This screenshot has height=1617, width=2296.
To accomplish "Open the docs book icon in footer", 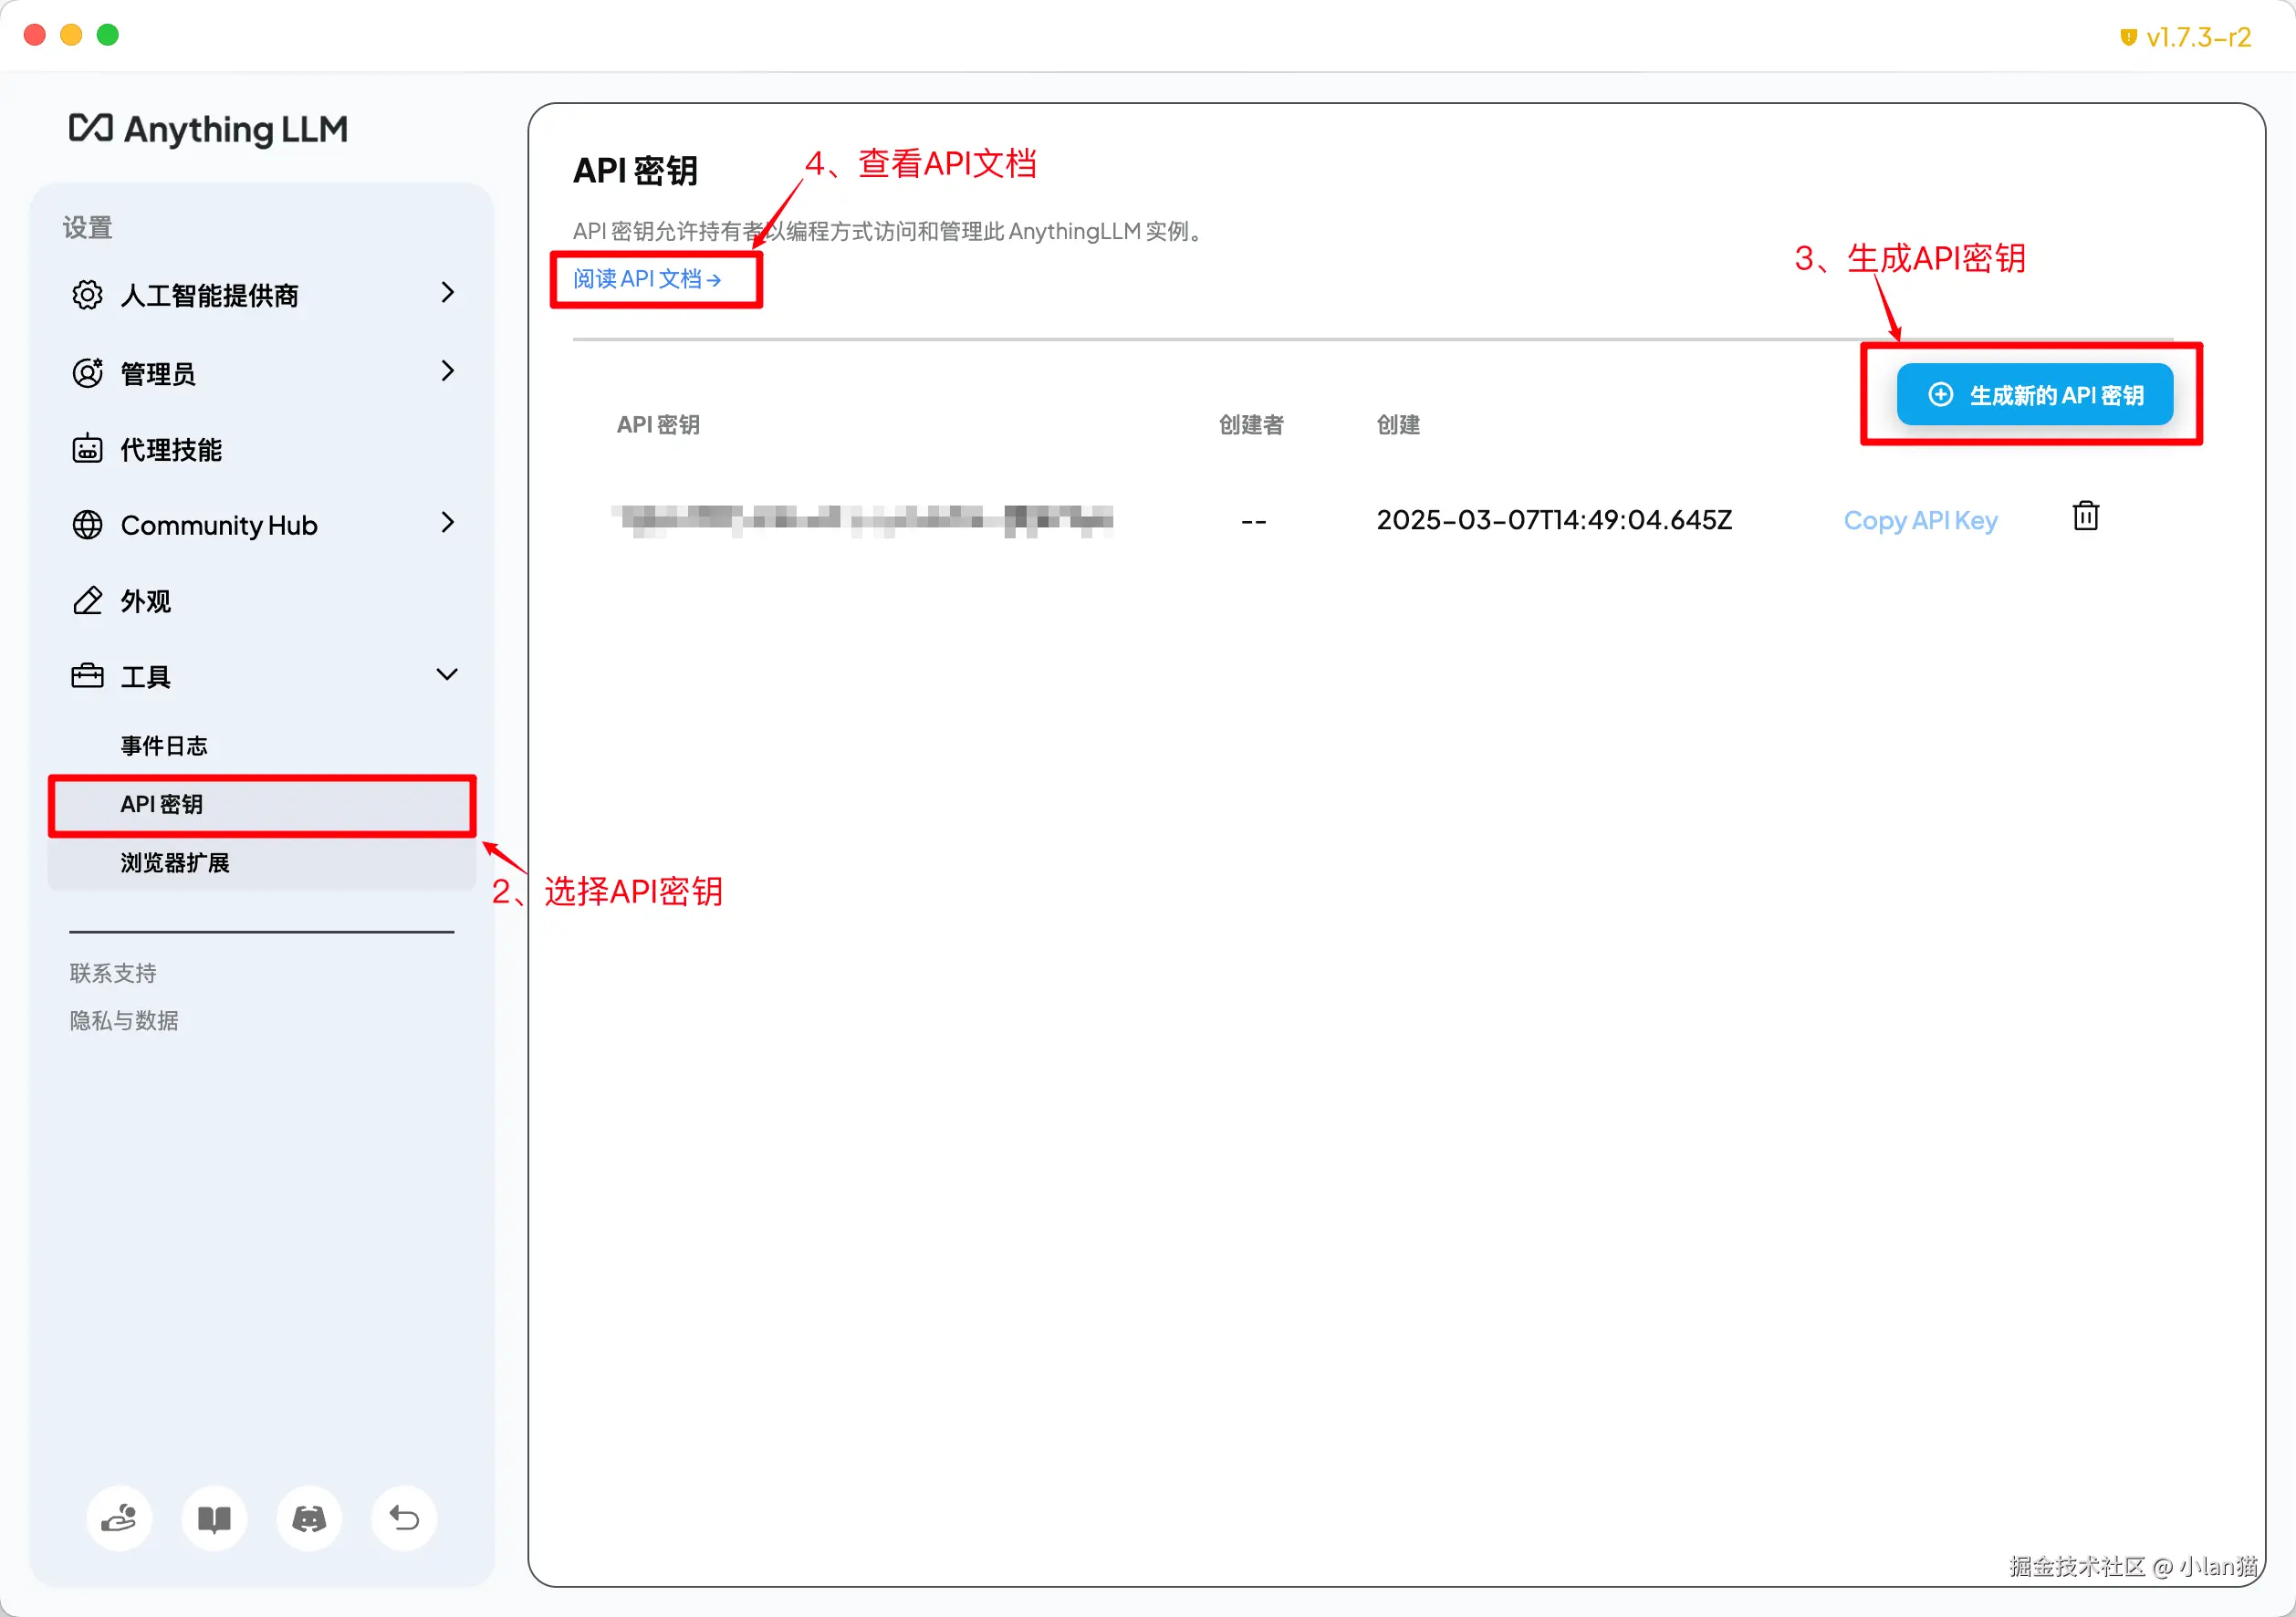I will click(x=214, y=1518).
